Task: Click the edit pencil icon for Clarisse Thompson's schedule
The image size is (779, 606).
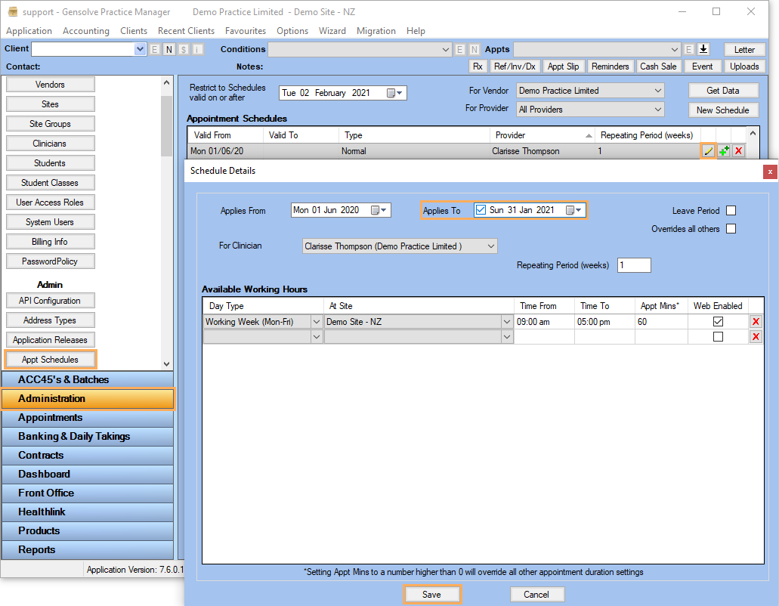Action: point(708,151)
